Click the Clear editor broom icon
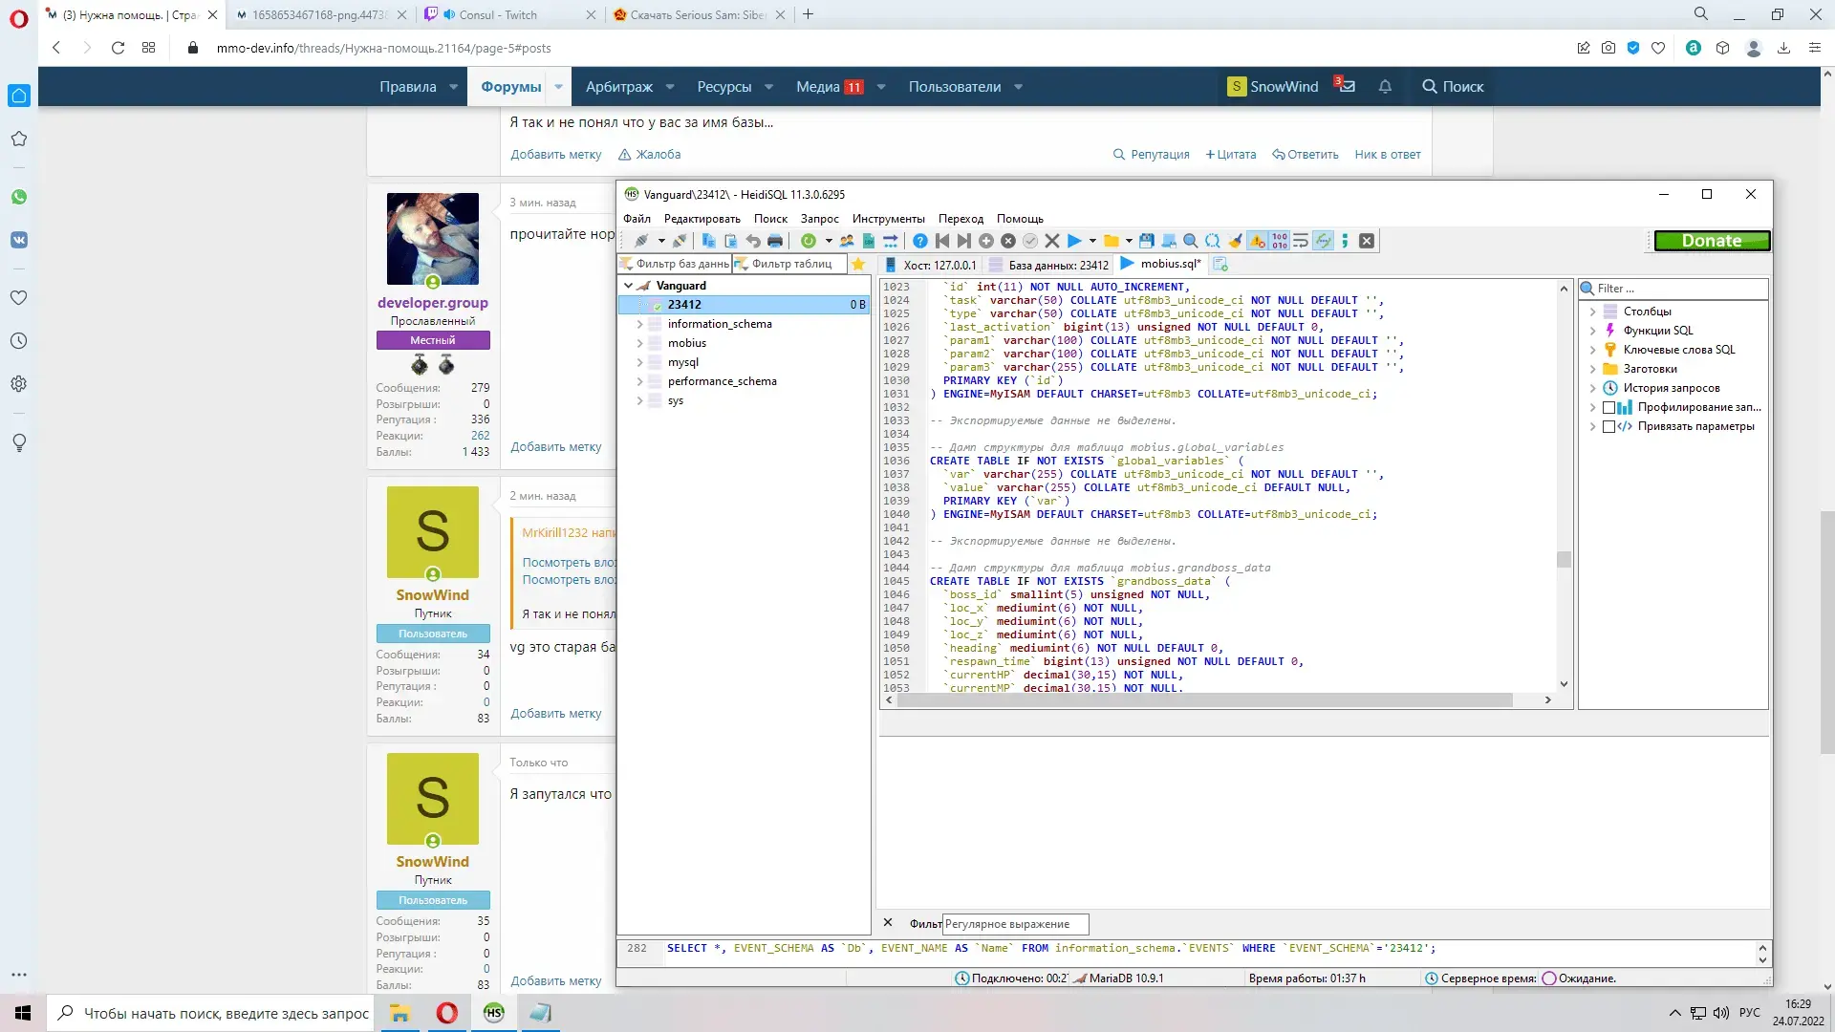The height and width of the screenshot is (1032, 1835). point(1235,241)
